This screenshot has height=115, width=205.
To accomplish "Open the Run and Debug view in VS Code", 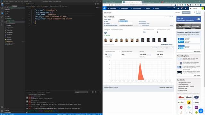I will click(x=2, y=17).
